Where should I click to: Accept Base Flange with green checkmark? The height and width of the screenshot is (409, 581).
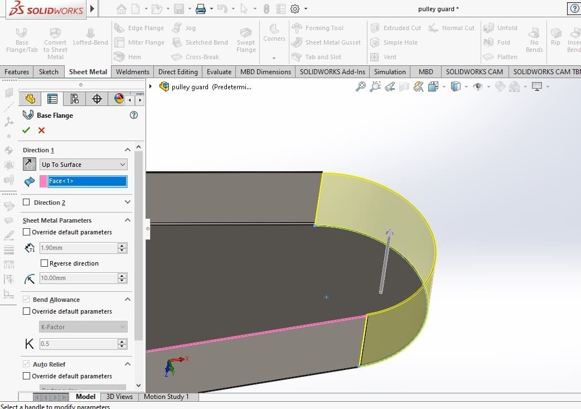click(x=26, y=130)
